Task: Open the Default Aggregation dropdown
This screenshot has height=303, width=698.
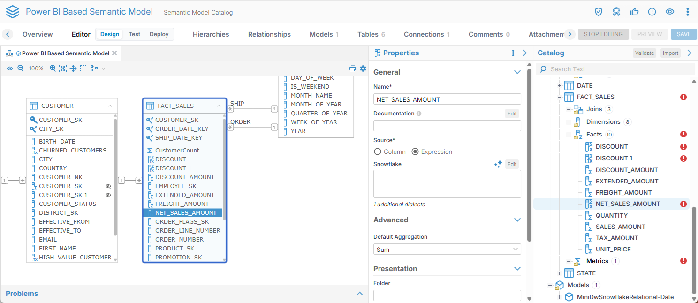Action: (447, 250)
